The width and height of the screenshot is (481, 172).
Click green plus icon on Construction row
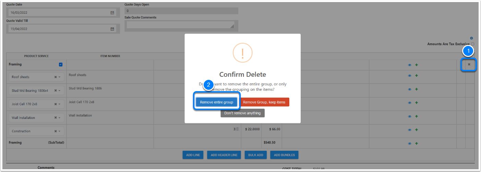pos(417,130)
